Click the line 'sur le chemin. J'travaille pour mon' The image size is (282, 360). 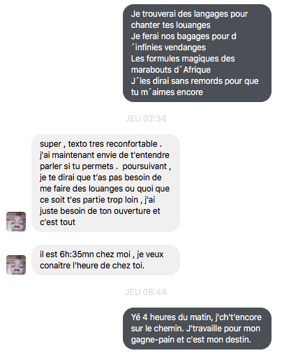coord(195,329)
